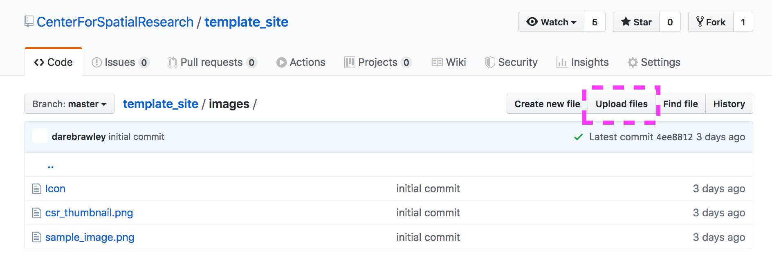Go to the Actions tab
Viewport: 772px width, 256px height.
coord(301,62)
